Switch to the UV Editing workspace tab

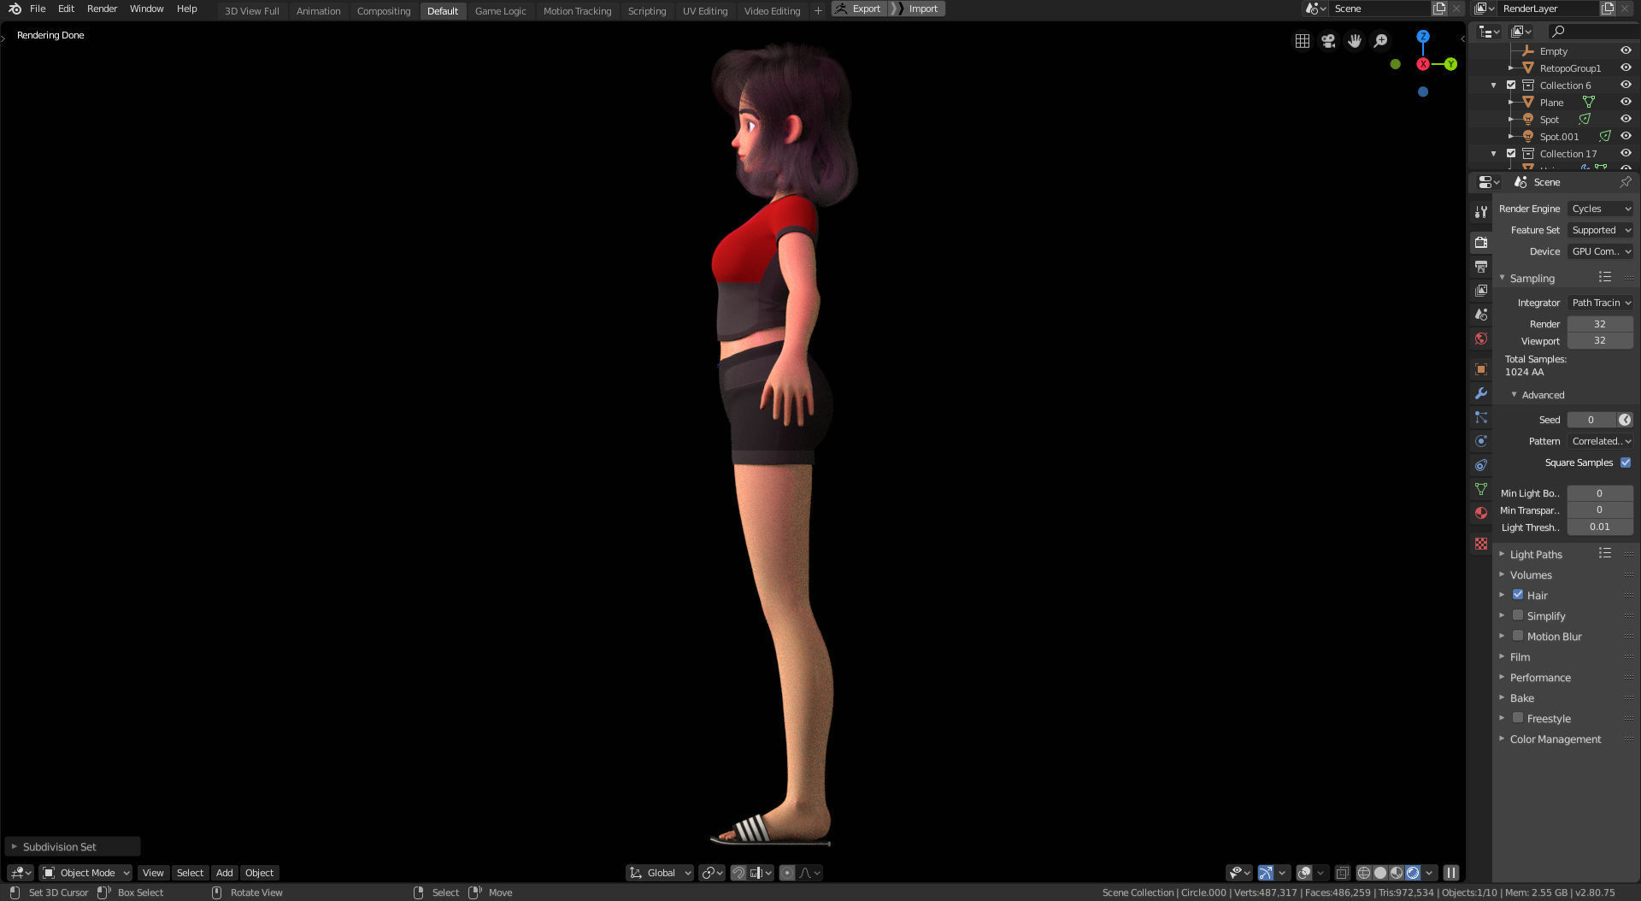tap(704, 10)
